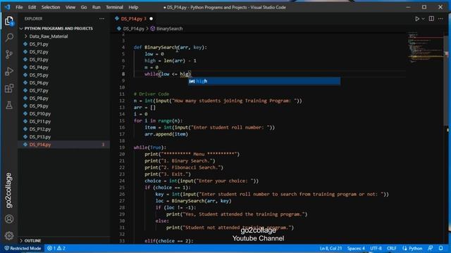This screenshot has width=451, height=253.
Task: Open the Edit menu
Action: coord(32,7)
